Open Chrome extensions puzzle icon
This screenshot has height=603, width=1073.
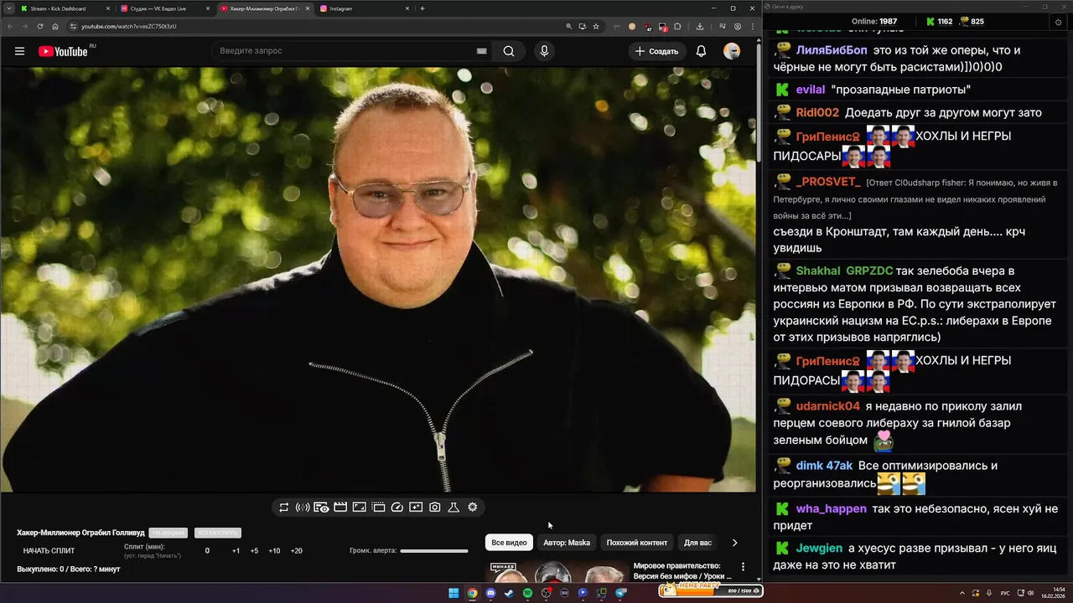pos(677,26)
